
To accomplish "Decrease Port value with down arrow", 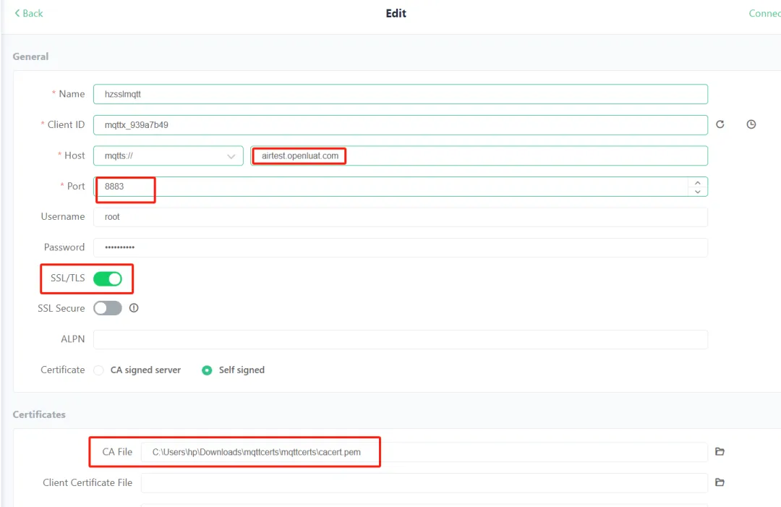I will pos(698,191).
